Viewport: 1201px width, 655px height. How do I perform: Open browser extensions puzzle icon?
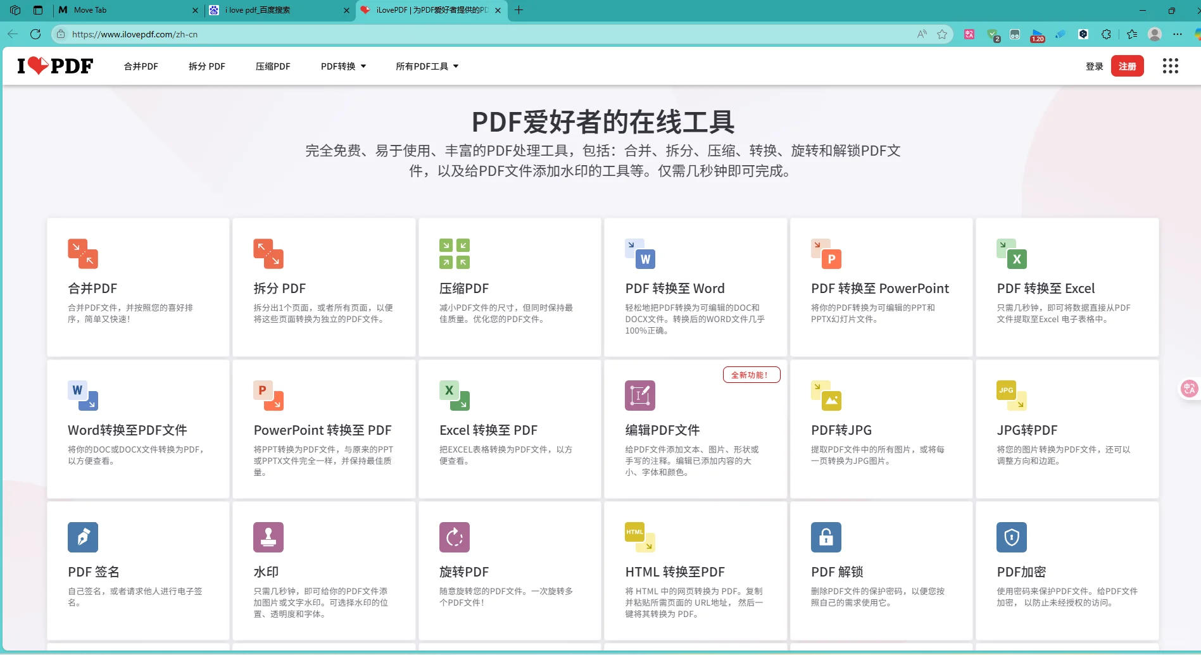coord(1106,34)
